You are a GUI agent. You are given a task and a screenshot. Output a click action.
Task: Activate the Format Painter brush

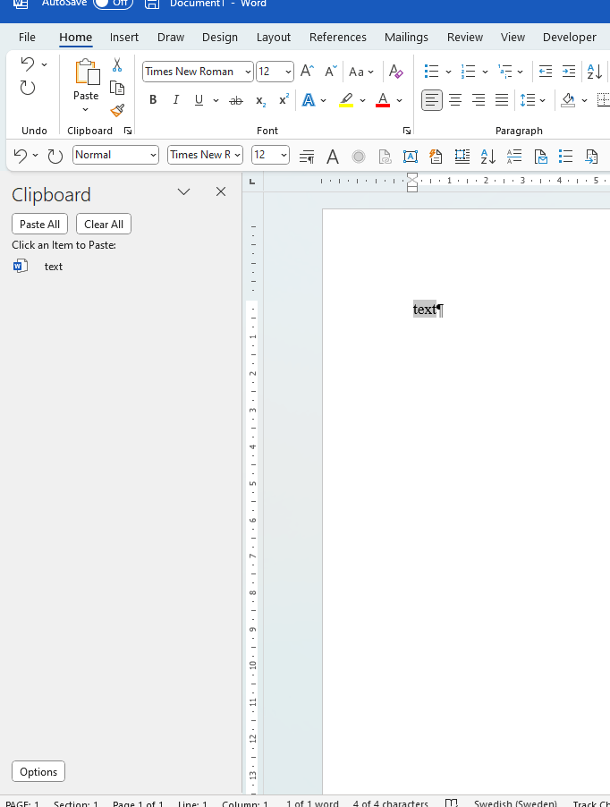117,110
